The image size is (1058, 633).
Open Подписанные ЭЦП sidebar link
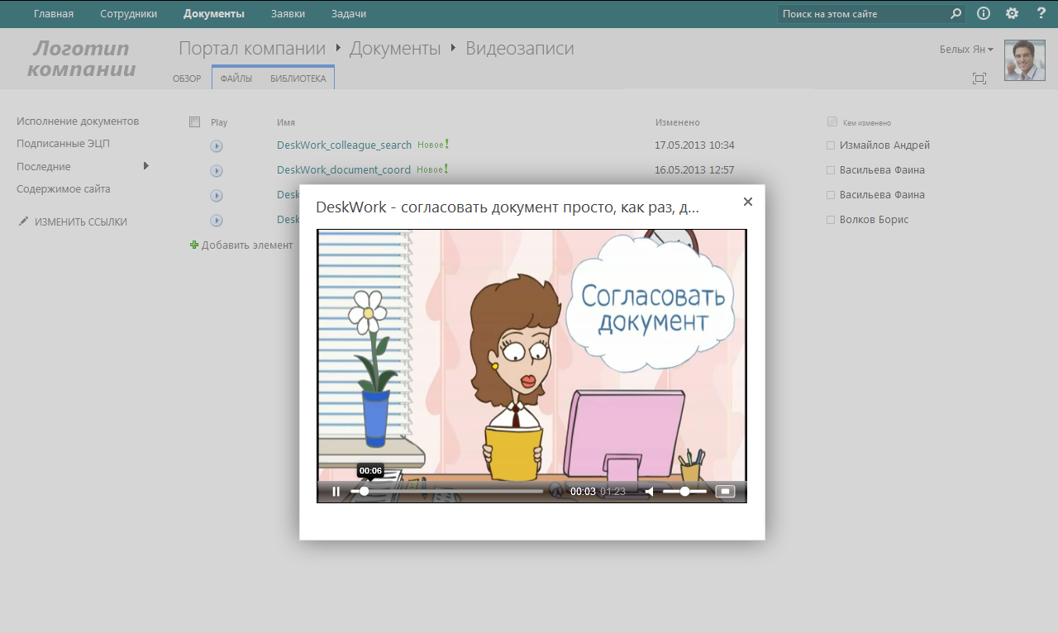[x=63, y=144]
